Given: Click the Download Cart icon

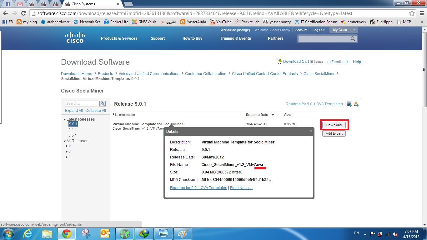Looking at the screenshot, I should click(x=279, y=62).
